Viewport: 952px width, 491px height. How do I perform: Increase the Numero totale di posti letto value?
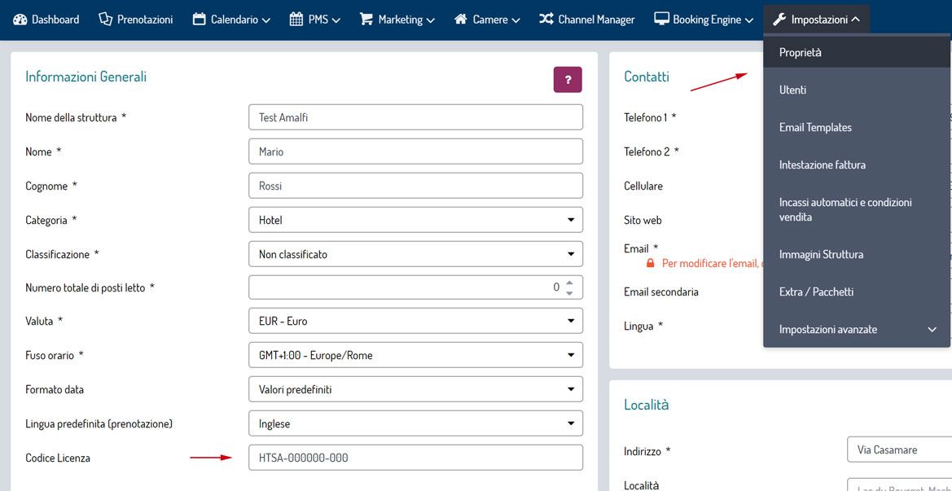[x=569, y=282]
